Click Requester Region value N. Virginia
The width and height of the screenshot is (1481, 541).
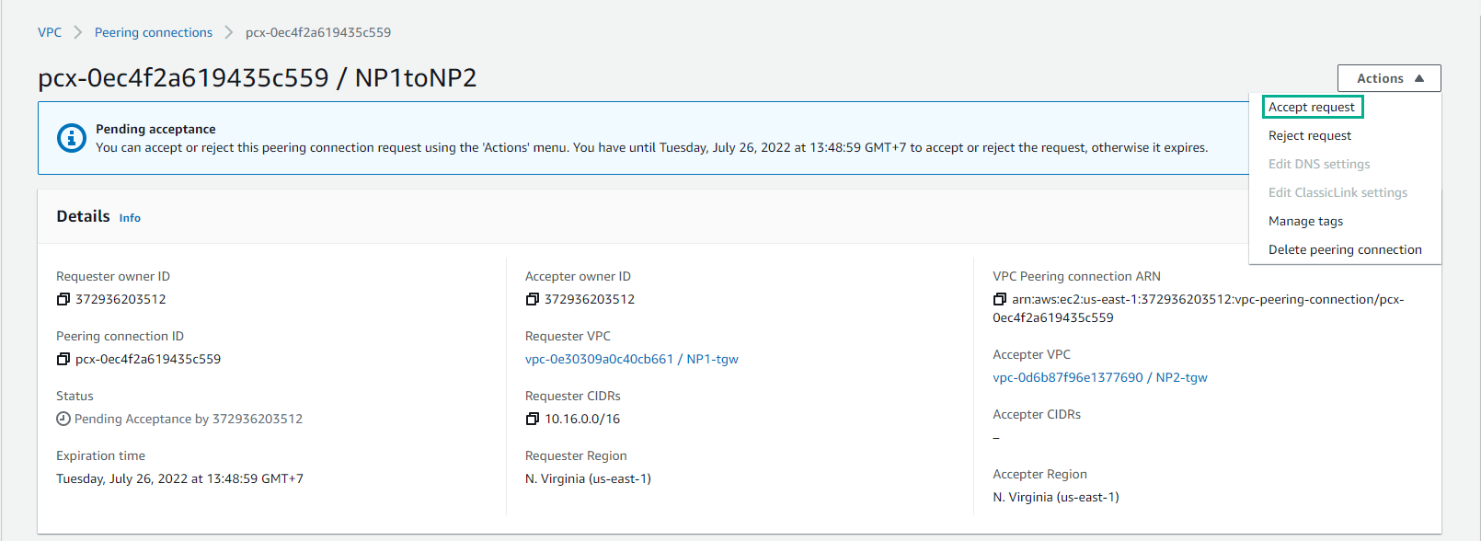tap(588, 478)
